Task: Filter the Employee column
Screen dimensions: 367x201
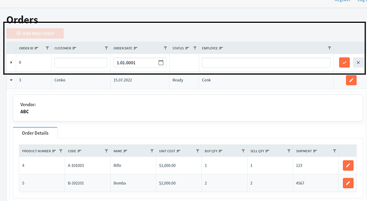Action: [329, 48]
